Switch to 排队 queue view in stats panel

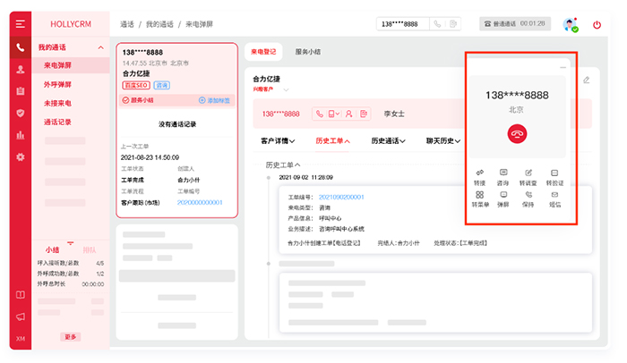[x=90, y=249]
